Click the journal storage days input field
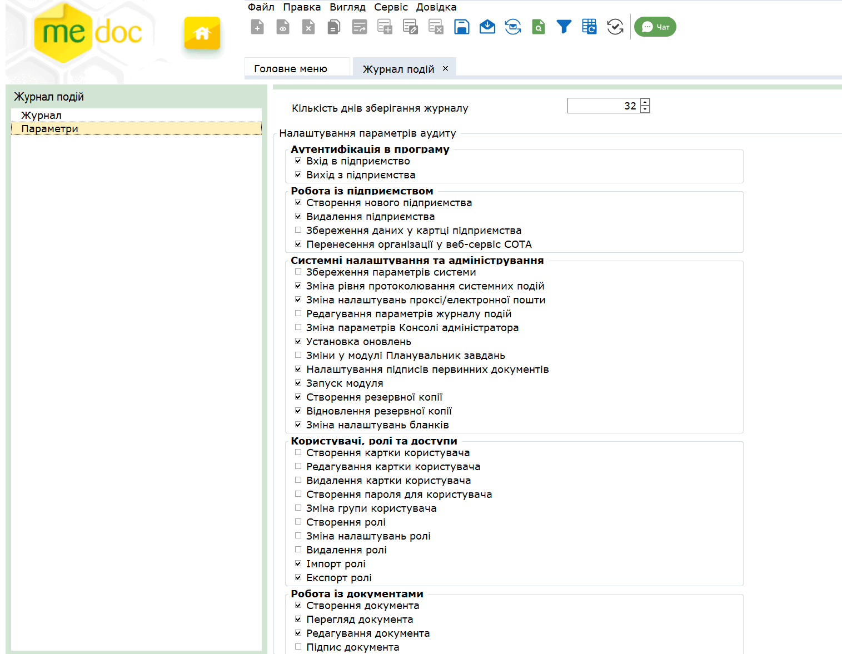This screenshot has height=654, width=842. coord(603,106)
